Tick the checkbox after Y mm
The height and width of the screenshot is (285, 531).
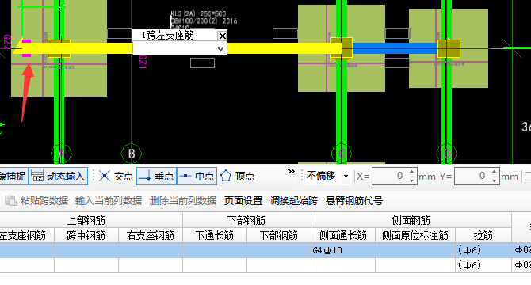coord(528,176)
